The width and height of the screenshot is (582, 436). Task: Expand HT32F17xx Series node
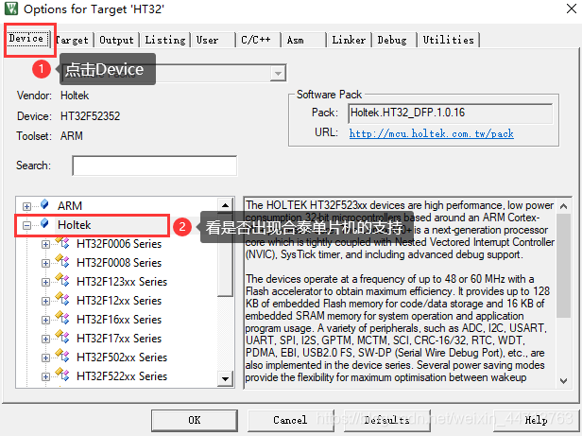[x=45, y=339]
